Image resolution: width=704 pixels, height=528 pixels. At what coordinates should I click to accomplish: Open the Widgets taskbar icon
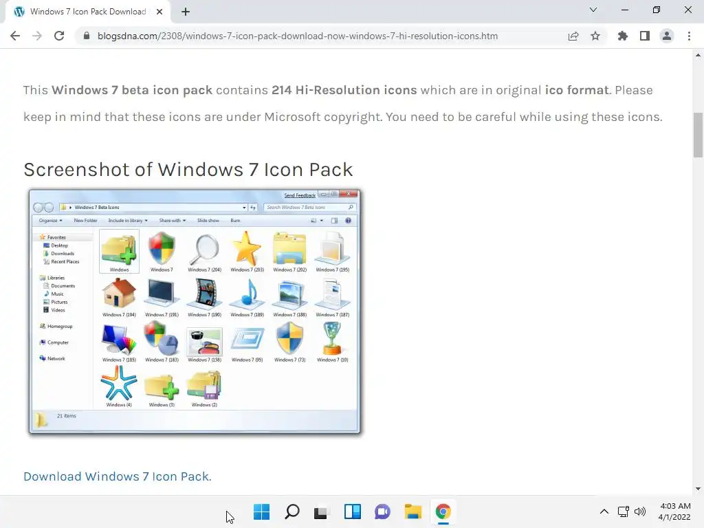tap(353, 511)
